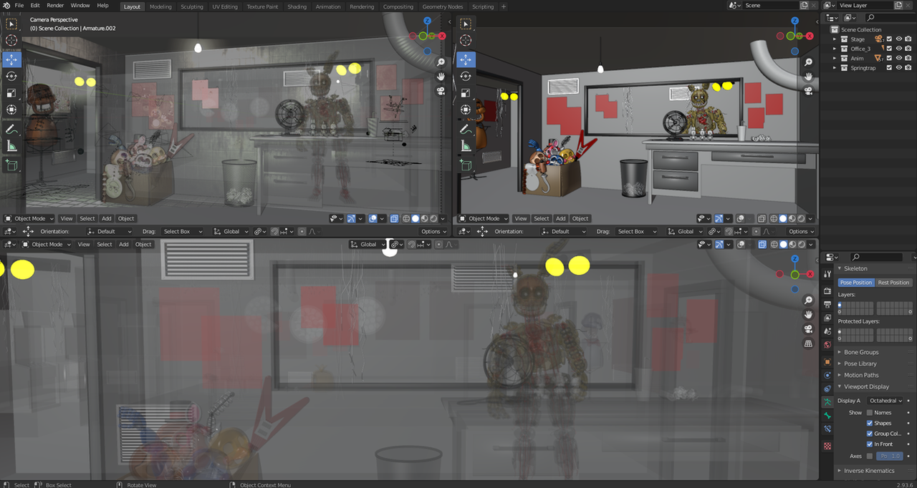Screen dimensions: 917x488
Task: Hide the Office_3 collection in viewport
Action: click(x=898, y=49)
